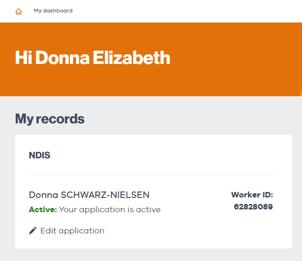Viewport: 302px width, 261px height.
Task: Click the word Hi in orange banner
Action: coord(23,58)
